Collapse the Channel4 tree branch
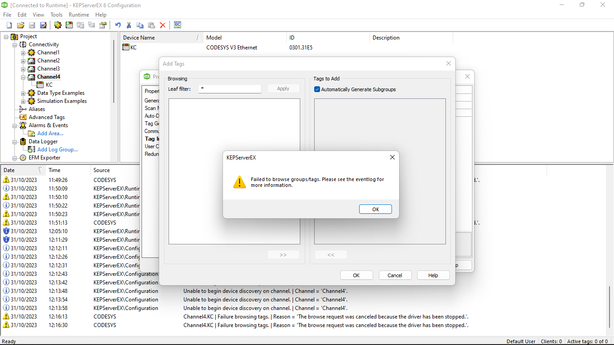The height and width of the screenshot is (345, 614). click(x=22, y=76)
